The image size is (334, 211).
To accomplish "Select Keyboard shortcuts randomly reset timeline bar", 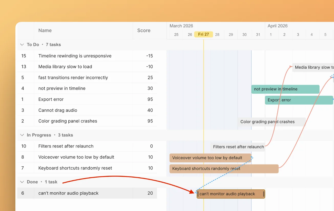I will 224,169.
